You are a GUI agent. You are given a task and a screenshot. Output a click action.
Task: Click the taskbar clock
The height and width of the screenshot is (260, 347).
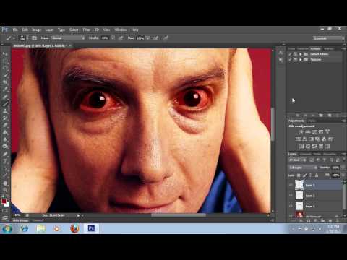coord(333,229)
